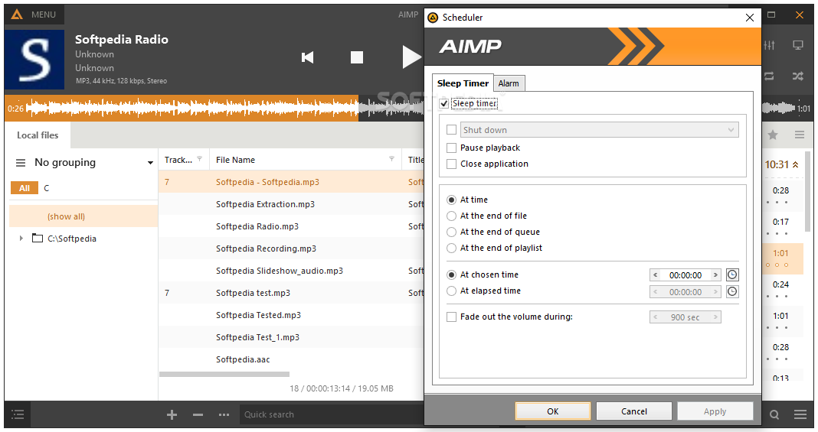Click the Softpedia album art thumbnail
Screen dimensions: 818x432
click(34, 60)
